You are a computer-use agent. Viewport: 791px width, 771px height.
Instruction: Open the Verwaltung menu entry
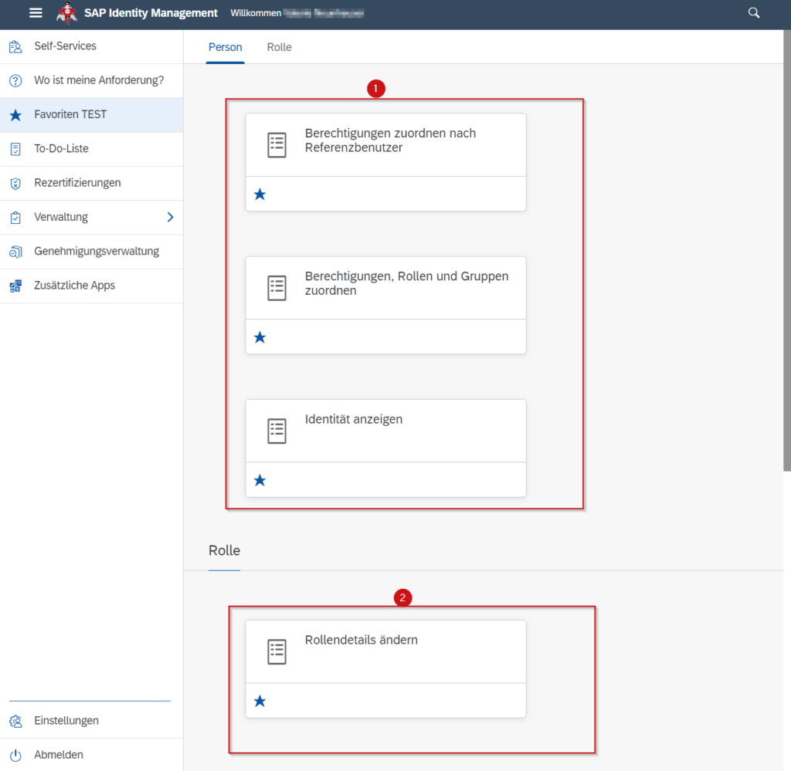tap(91, 218)
